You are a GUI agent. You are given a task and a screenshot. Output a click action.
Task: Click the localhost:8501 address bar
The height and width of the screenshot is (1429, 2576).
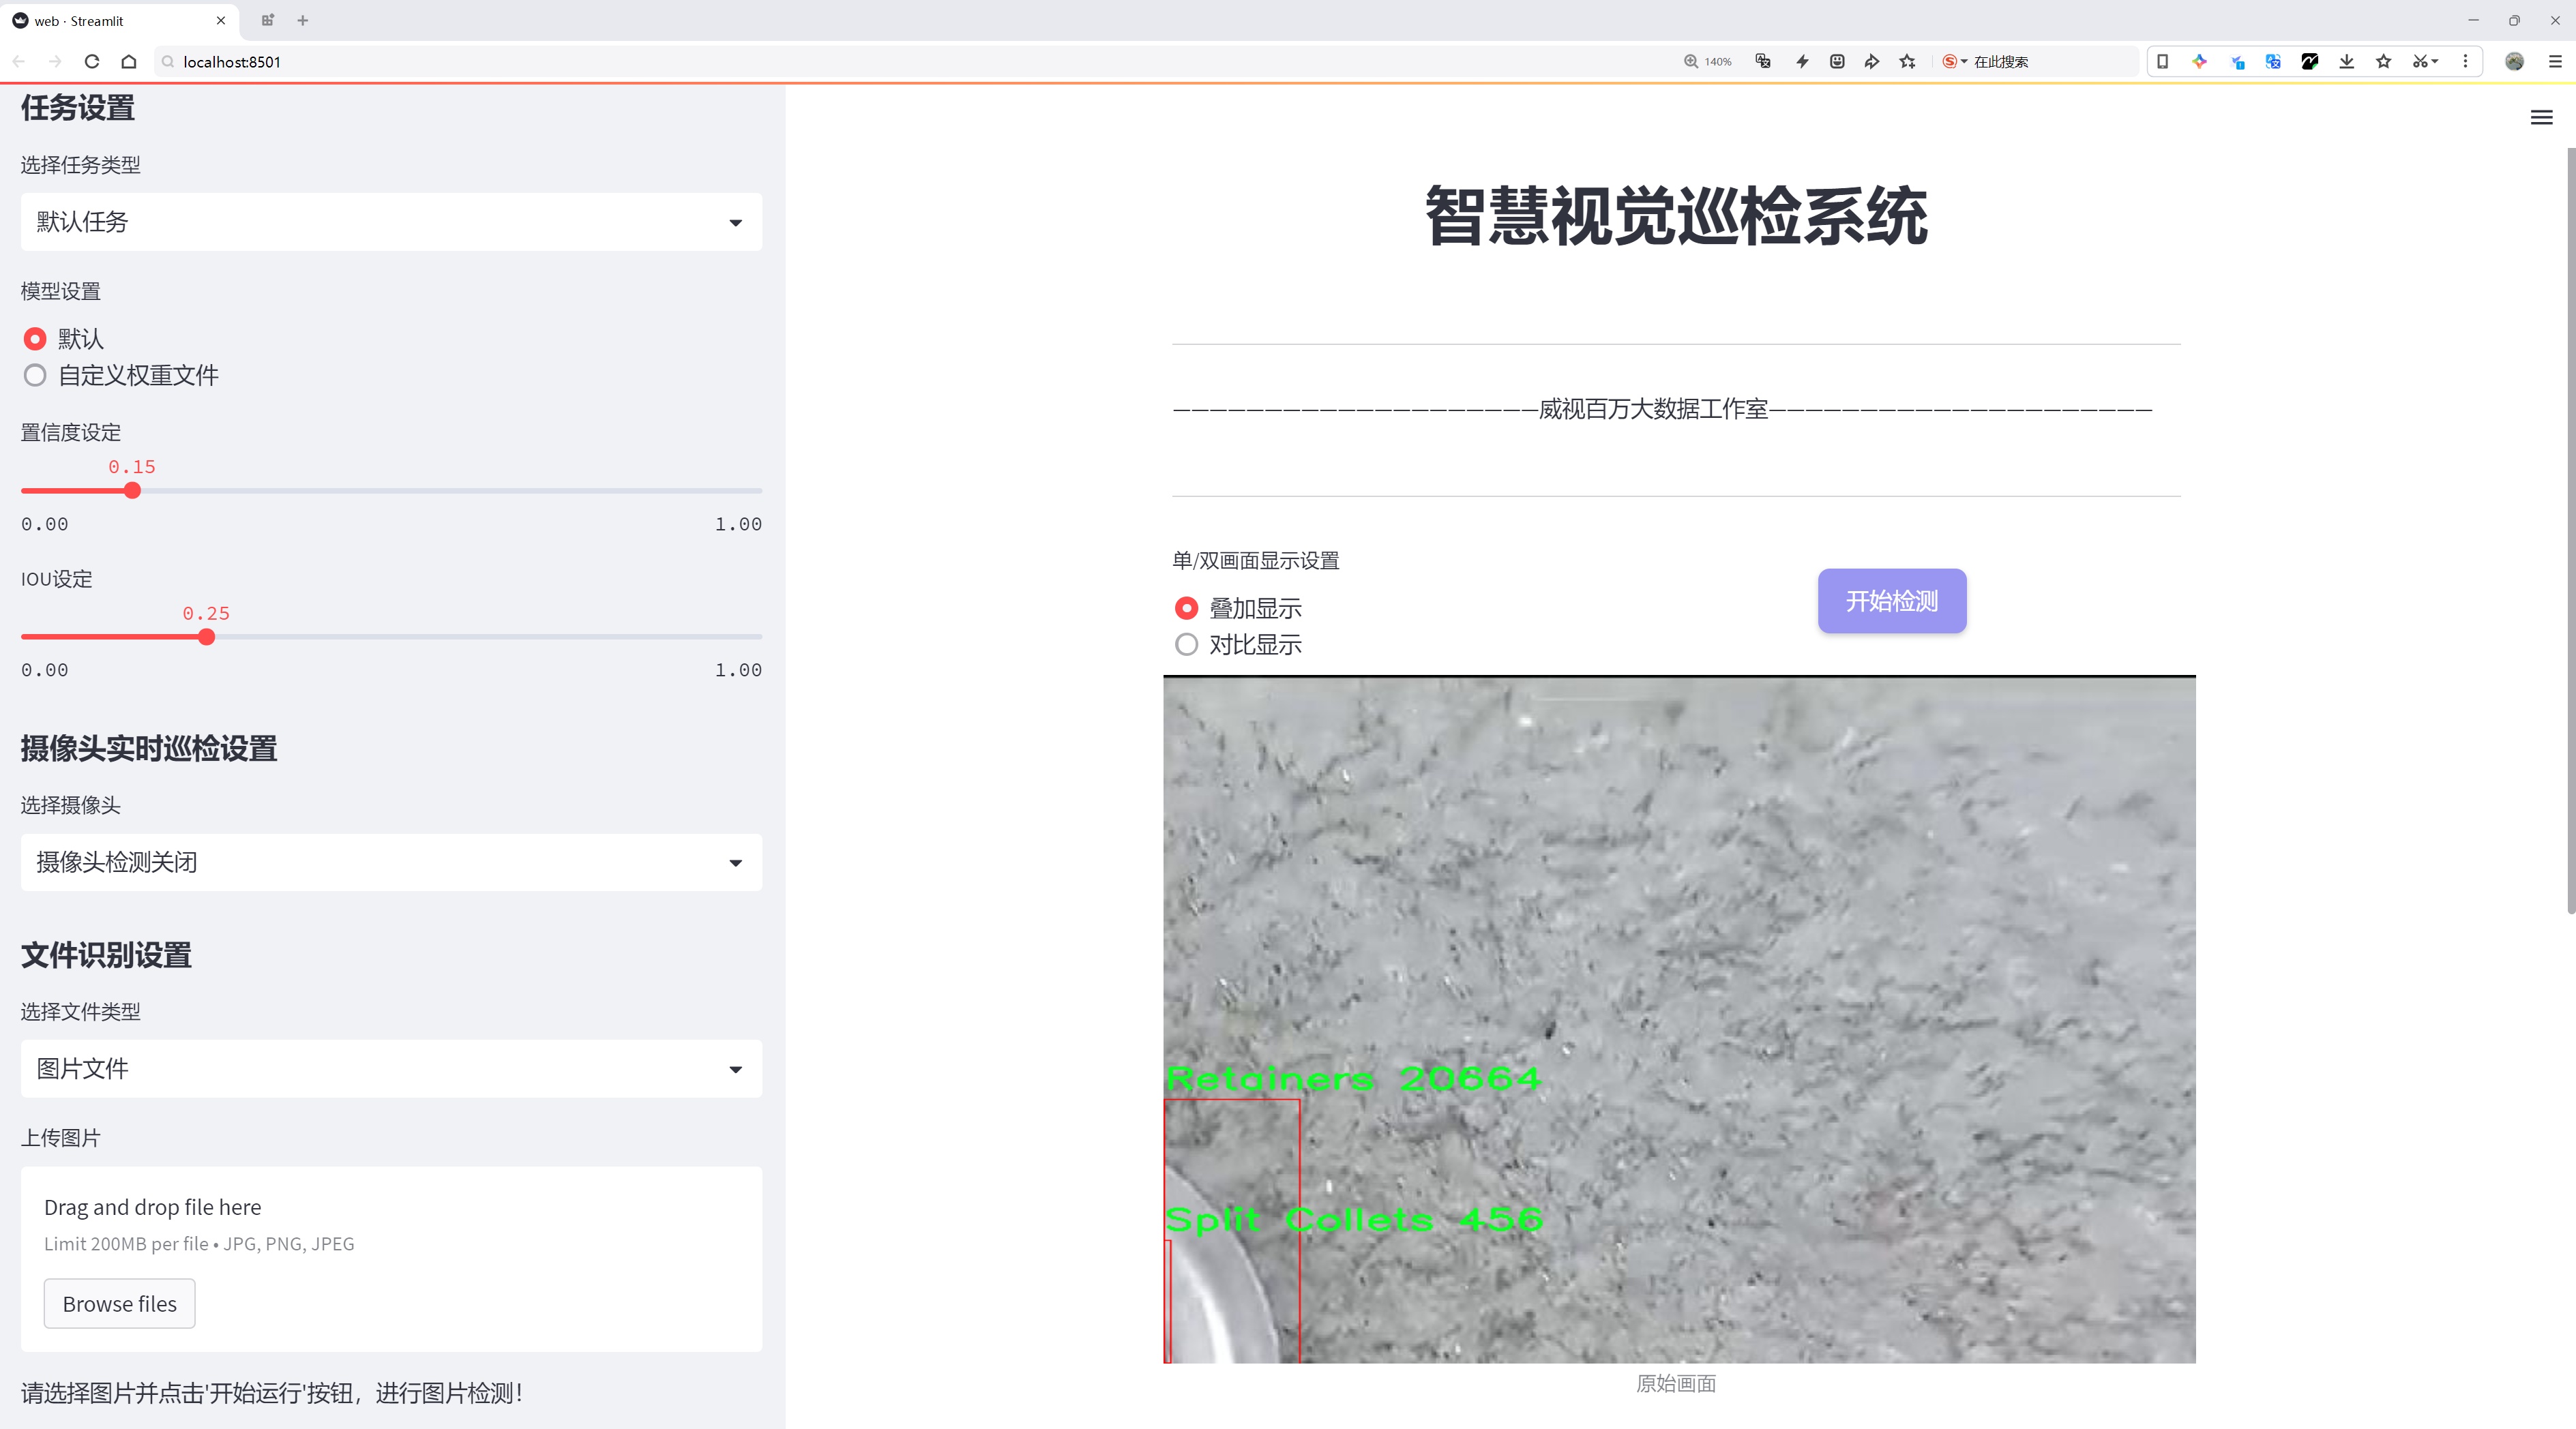900,62
